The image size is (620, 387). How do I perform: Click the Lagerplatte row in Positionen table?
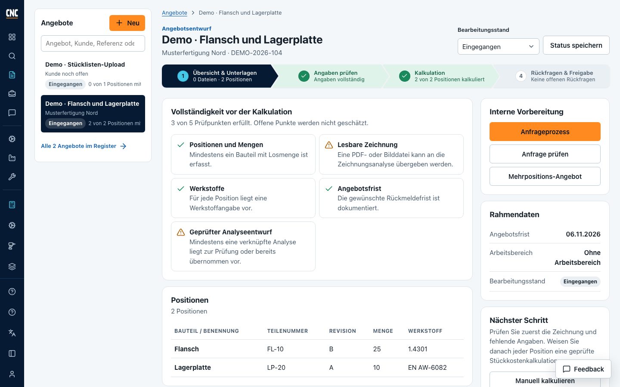(317, 368)
